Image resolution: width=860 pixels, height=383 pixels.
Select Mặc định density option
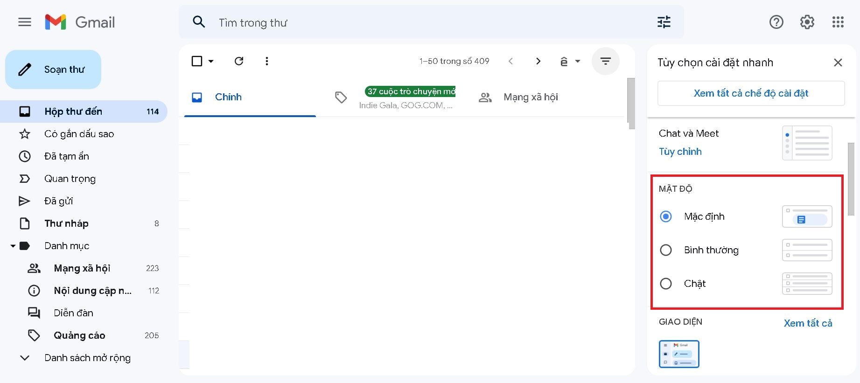click(666, 216)
